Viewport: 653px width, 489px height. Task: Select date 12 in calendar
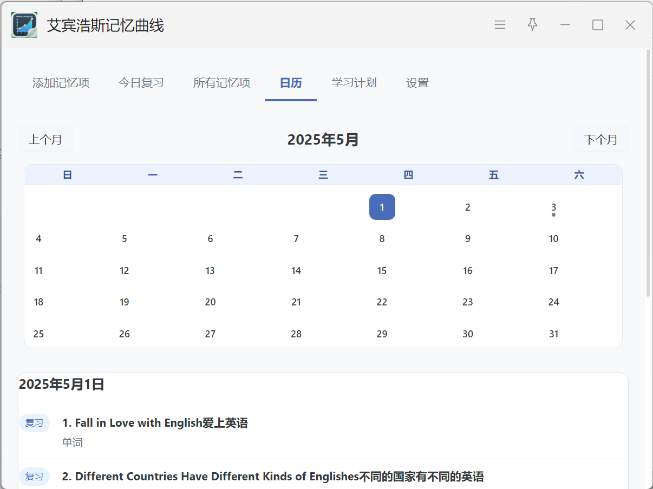(125, 271)
